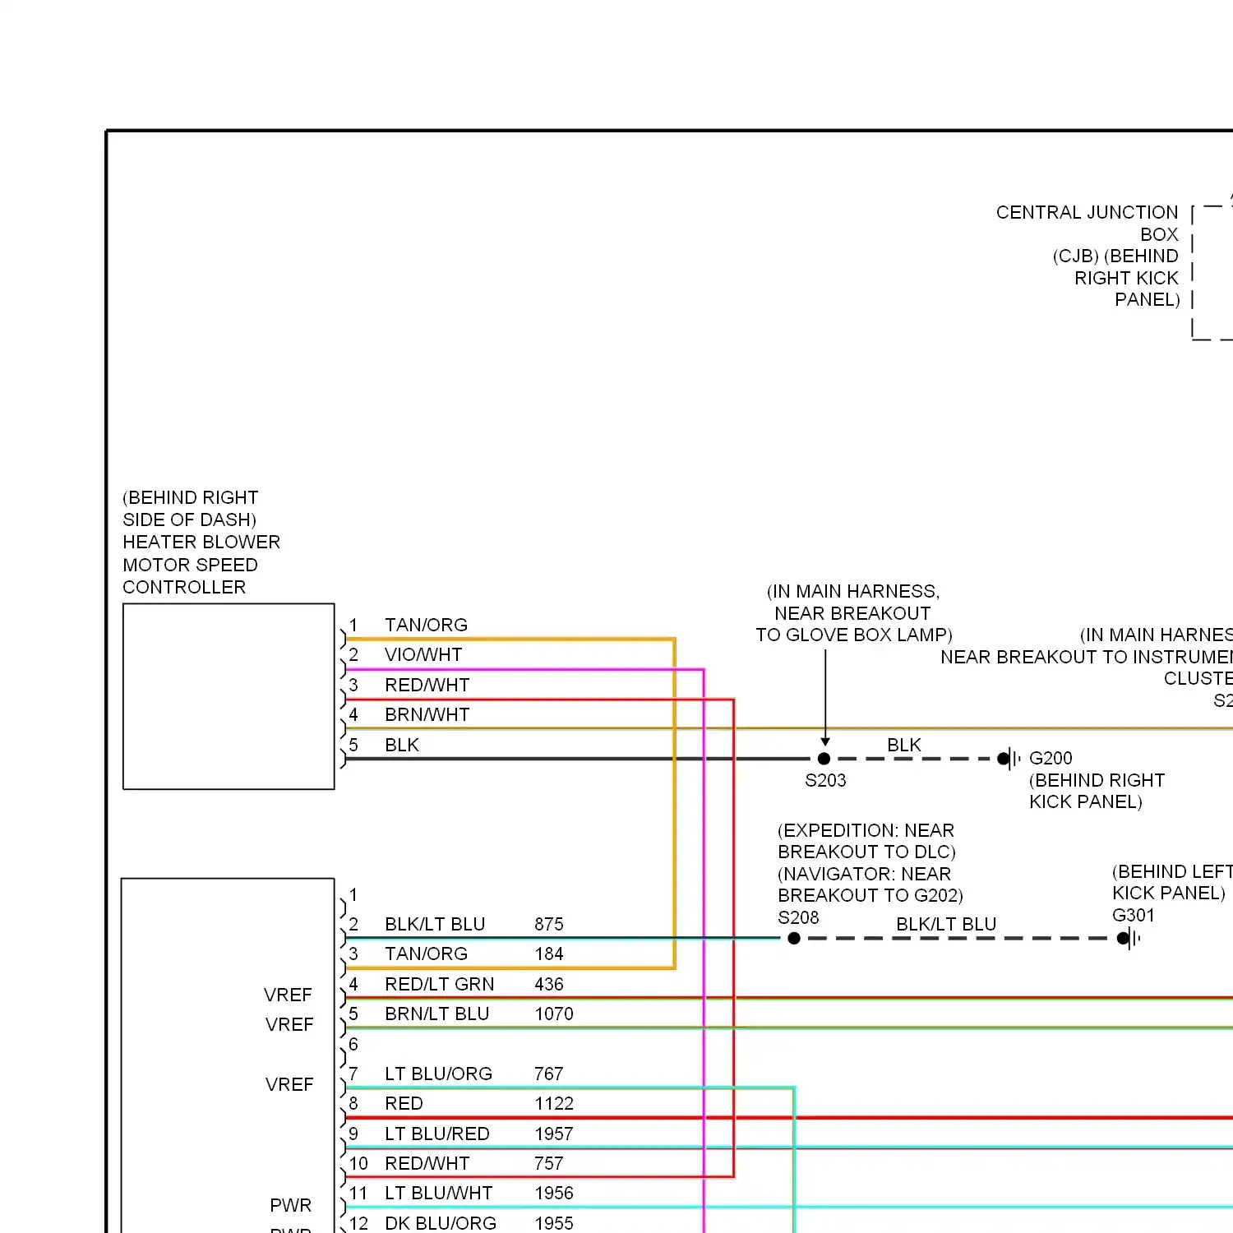Select the BRN/LT BLU wire label
The width and height of the screenshot is (1233, 1233).
pos(436,1014)
